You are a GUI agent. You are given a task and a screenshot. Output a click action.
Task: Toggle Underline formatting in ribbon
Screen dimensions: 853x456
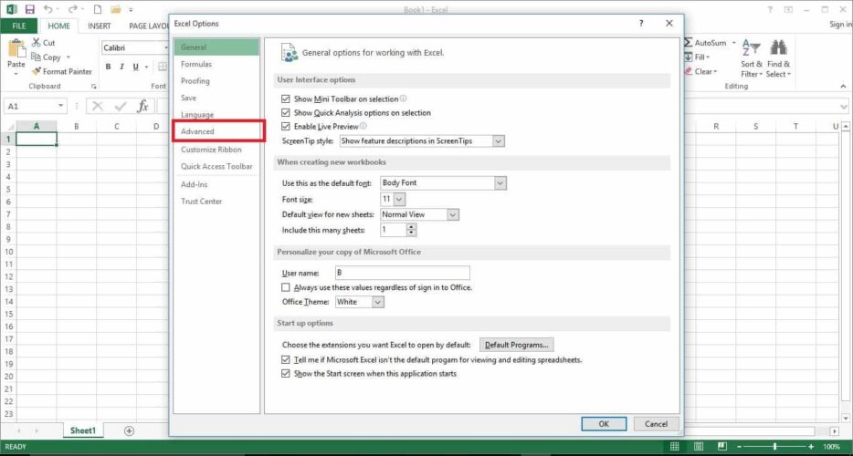[x=135, y=67]
